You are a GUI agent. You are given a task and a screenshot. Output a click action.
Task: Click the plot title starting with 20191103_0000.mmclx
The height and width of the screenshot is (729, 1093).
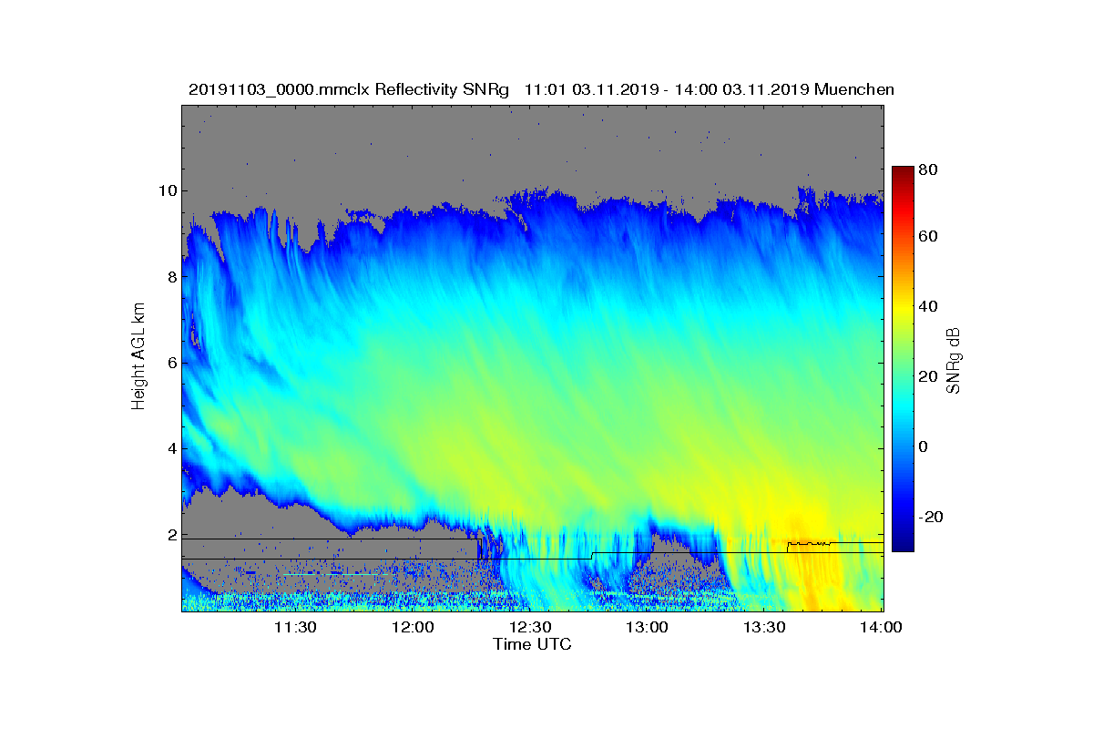(x=541, y=89)
